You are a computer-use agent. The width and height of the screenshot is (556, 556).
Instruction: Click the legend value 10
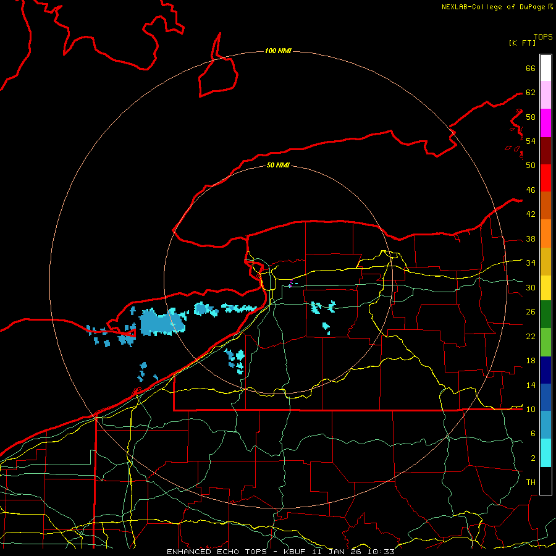(531, 410)
